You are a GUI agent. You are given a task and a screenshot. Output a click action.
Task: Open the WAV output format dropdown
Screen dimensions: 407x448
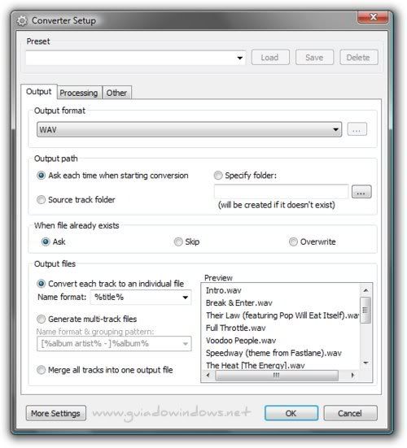[189, 129]
